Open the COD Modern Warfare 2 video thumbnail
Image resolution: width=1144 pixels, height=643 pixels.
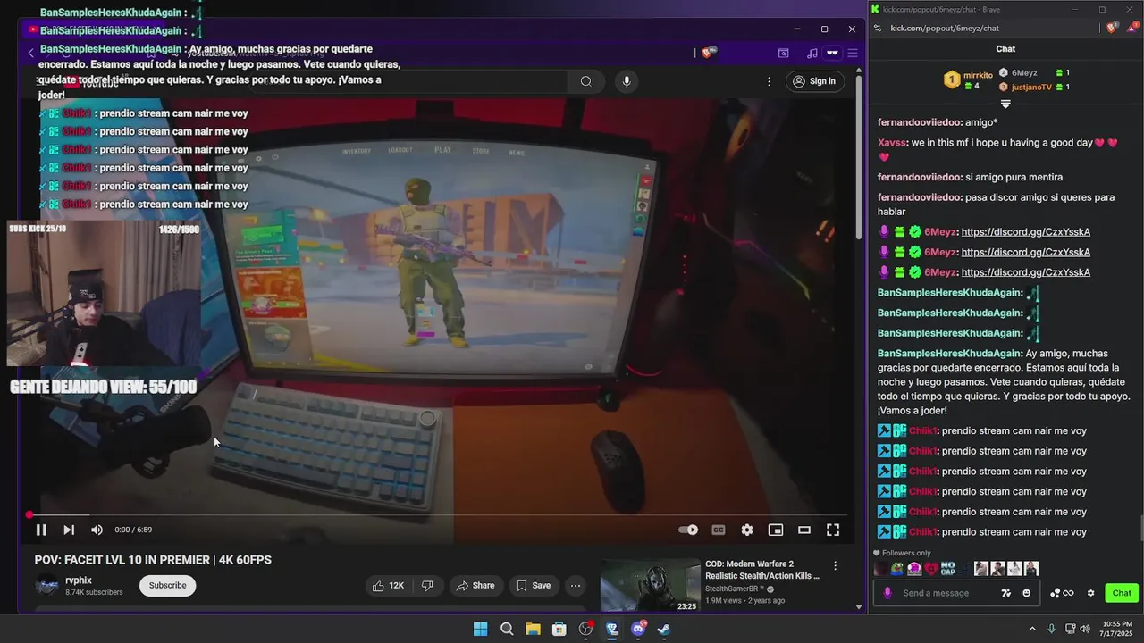(651, 585)
